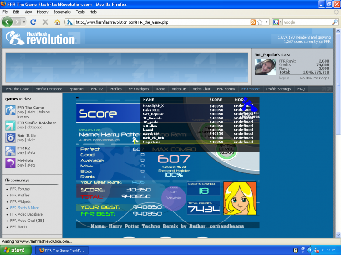Click the FFR R2 game icon
Screen dimensions: 341x255
point(10,151)
